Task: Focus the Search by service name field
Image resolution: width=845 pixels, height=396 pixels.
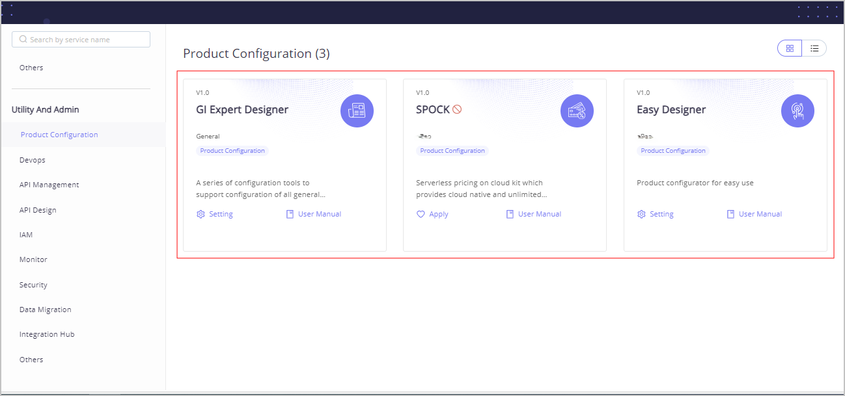Action: pos(81,40)
